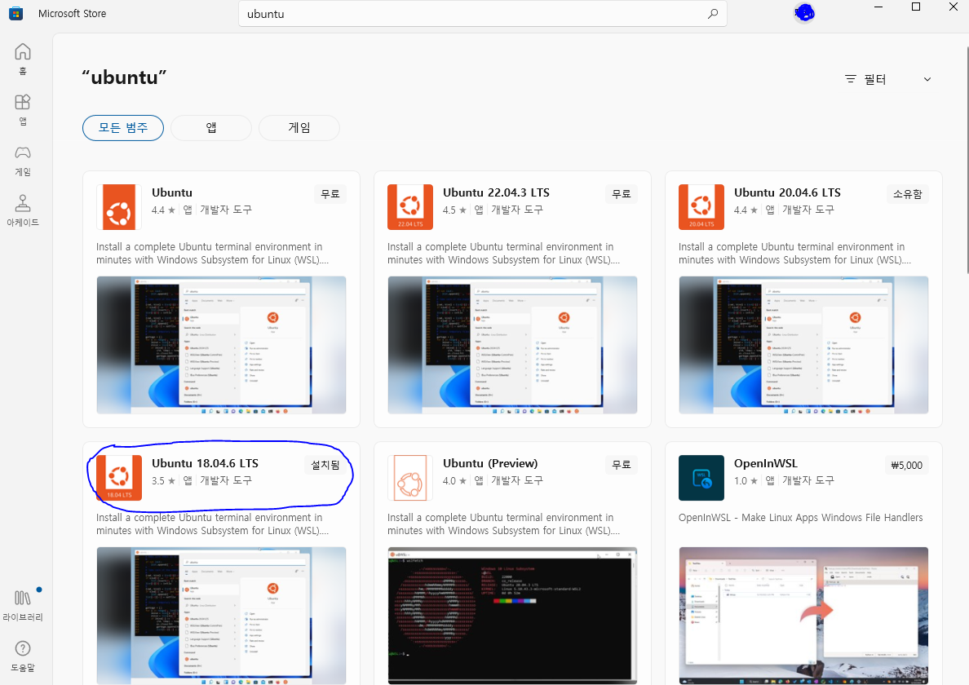
Task: Click the Ubuntu 22.04.3 LTS title
Action: [496, 192]
